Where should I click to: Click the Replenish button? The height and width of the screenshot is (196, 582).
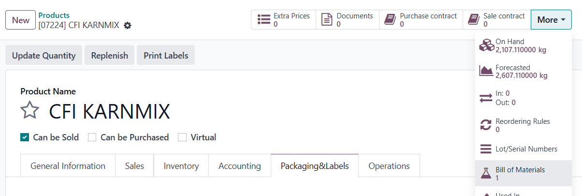click(x=110, y=55)
